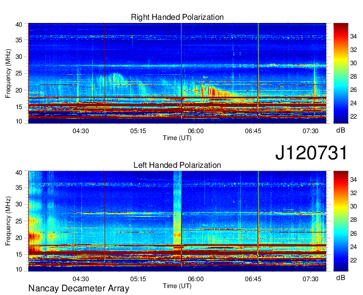Click the "15" frequency tick of Left Handed plot
Image resolution: width=363 pixels, height=295 pixels.
19,255
